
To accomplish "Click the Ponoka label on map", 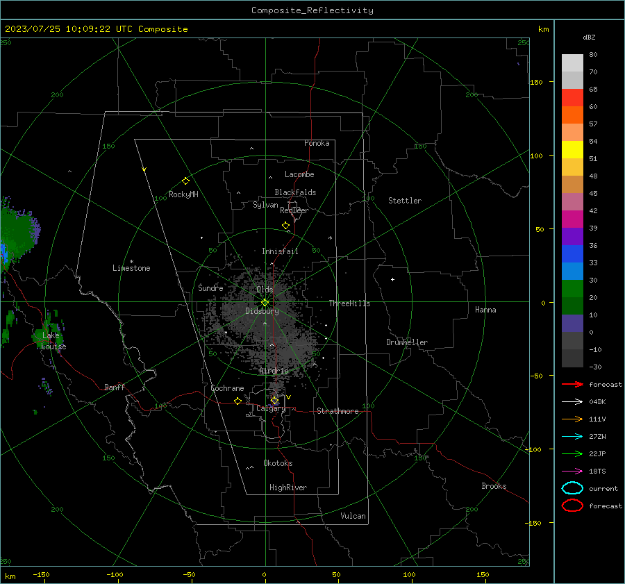I will point(317,143).
